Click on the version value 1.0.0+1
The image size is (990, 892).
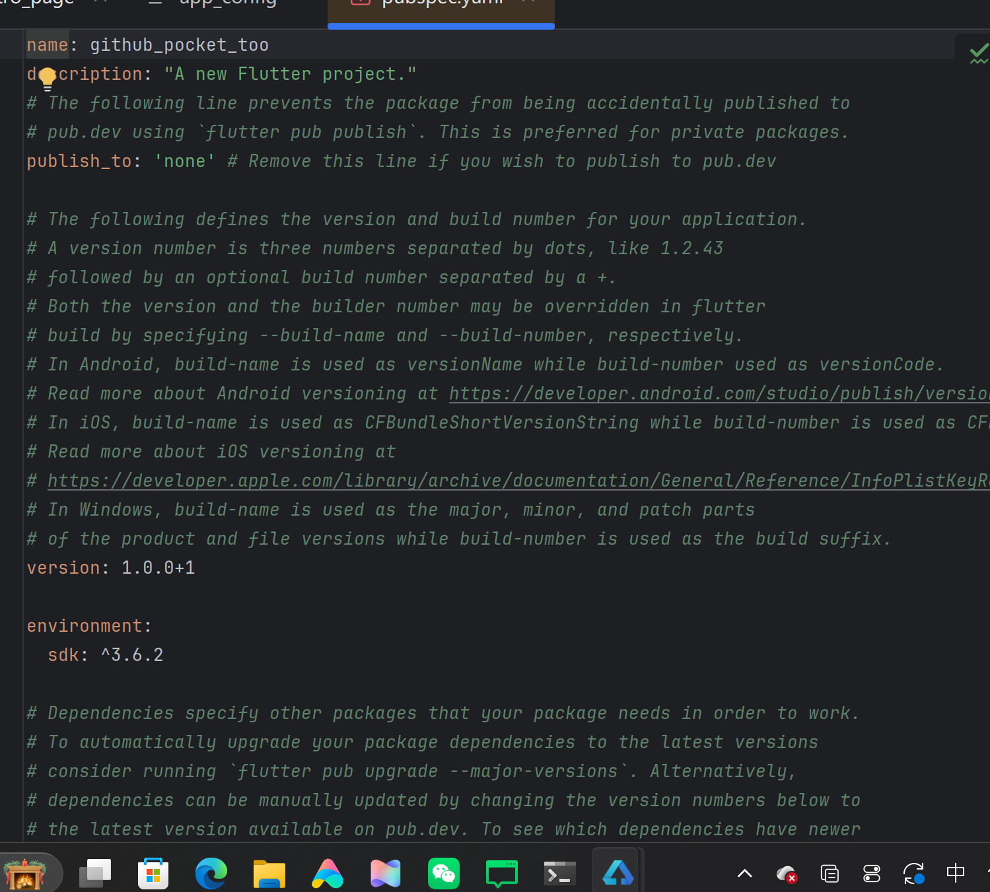158,568
